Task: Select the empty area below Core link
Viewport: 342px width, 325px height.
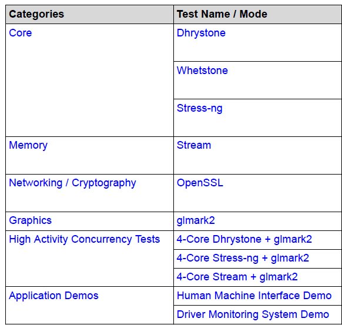Action: coord(89,87)
